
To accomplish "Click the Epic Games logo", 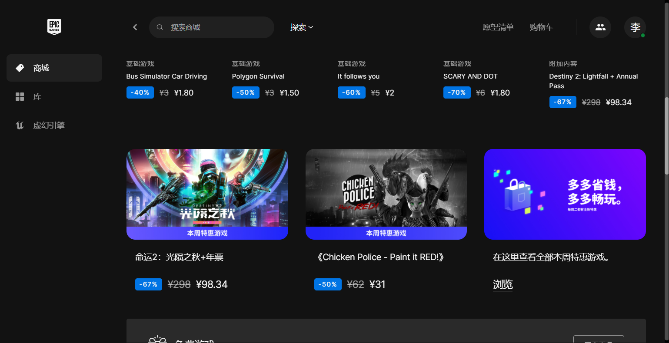I will (x=54, y=27).
